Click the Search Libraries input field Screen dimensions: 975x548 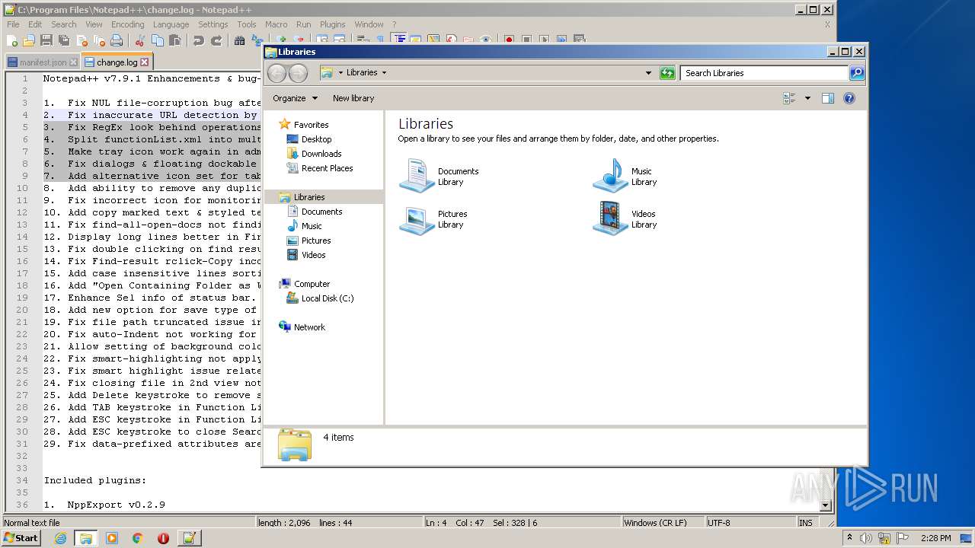[764, 73]
